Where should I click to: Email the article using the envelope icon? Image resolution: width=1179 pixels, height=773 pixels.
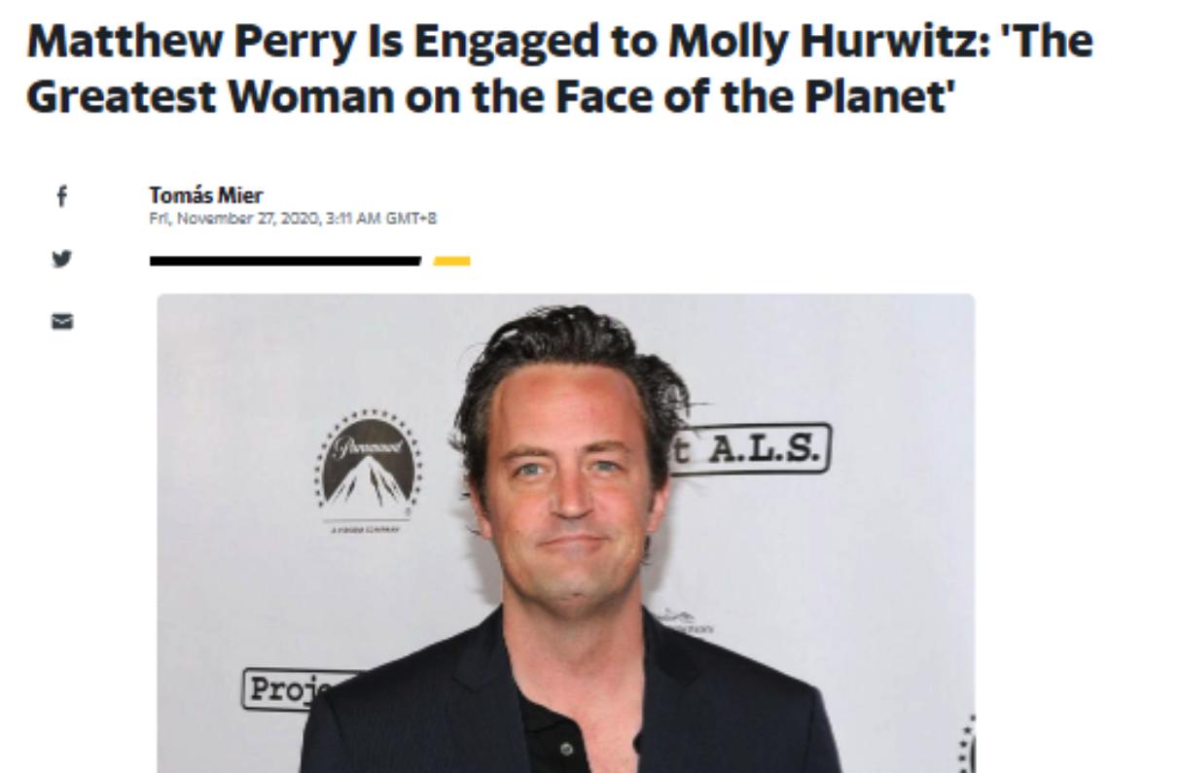click(62, 321)
